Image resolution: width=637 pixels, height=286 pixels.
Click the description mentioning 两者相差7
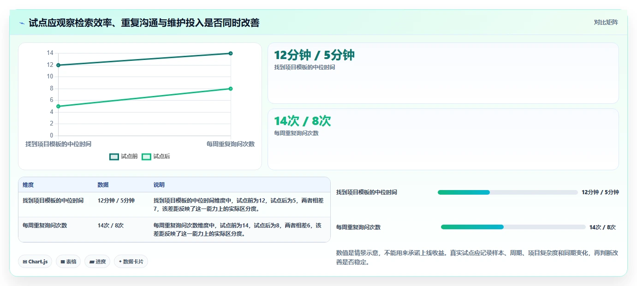[238, 205]
